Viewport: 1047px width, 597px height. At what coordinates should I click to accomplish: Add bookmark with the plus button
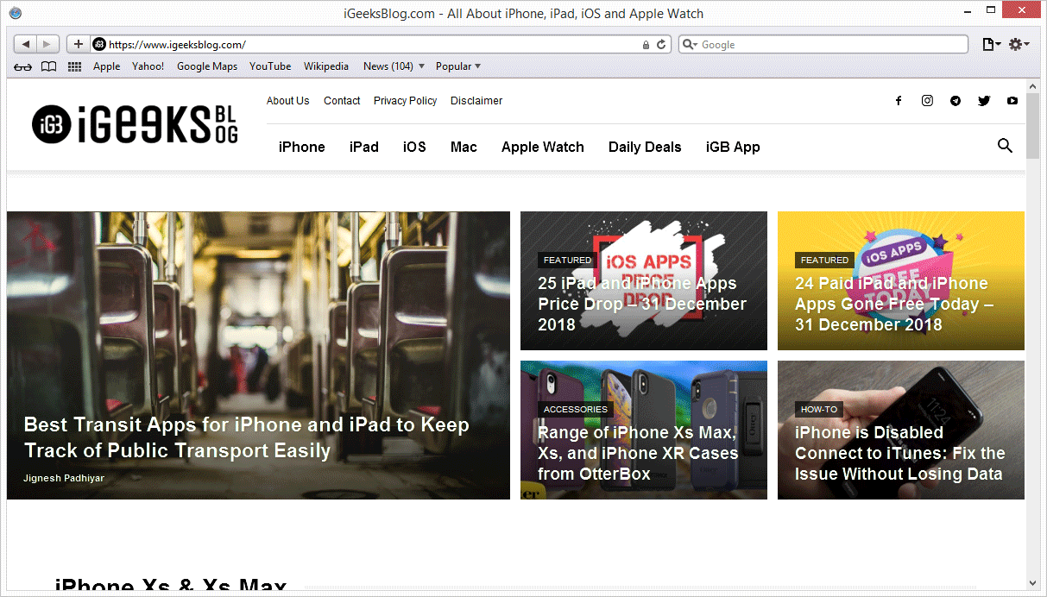(x=78, y=44)
